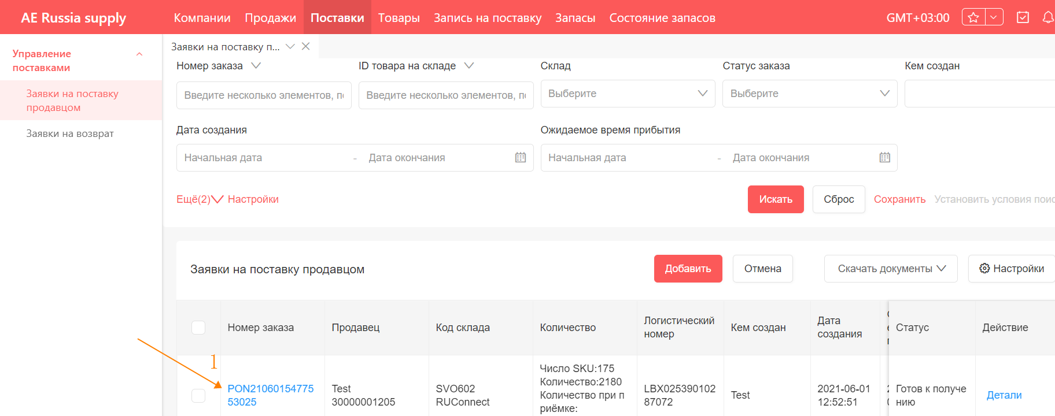The width and height of the screenshot is (1055, 416).
Task: Toggle the select-all checkbox in table header
Action: (198, 328)
